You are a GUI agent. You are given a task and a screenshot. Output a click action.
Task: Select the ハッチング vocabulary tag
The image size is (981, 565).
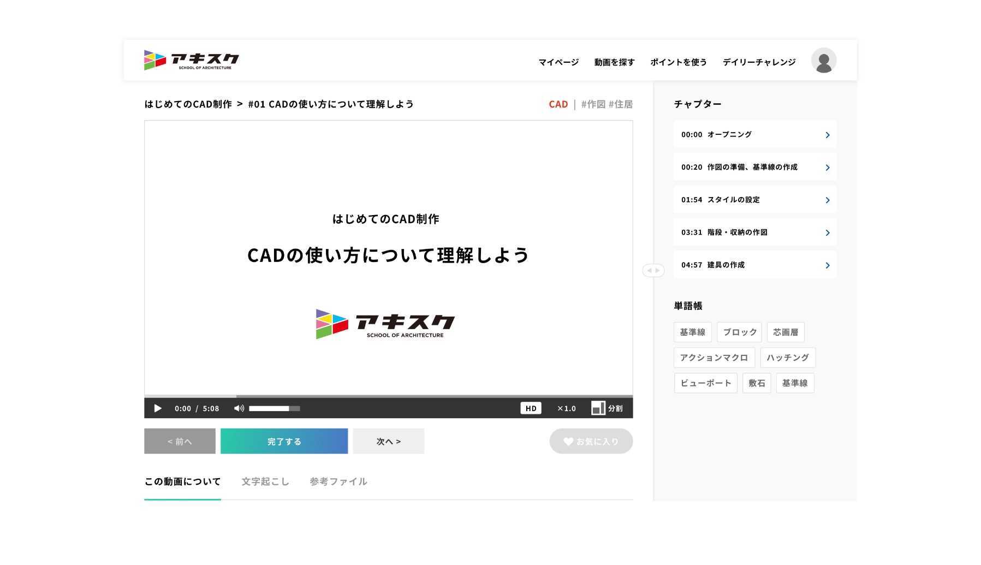(x=787, y=358)
